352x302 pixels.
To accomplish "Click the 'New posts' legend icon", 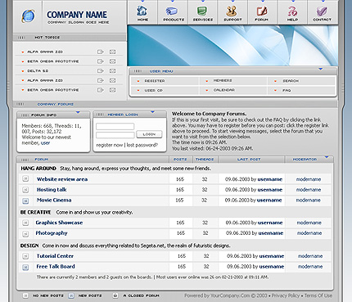I will (x=71, y=295).
